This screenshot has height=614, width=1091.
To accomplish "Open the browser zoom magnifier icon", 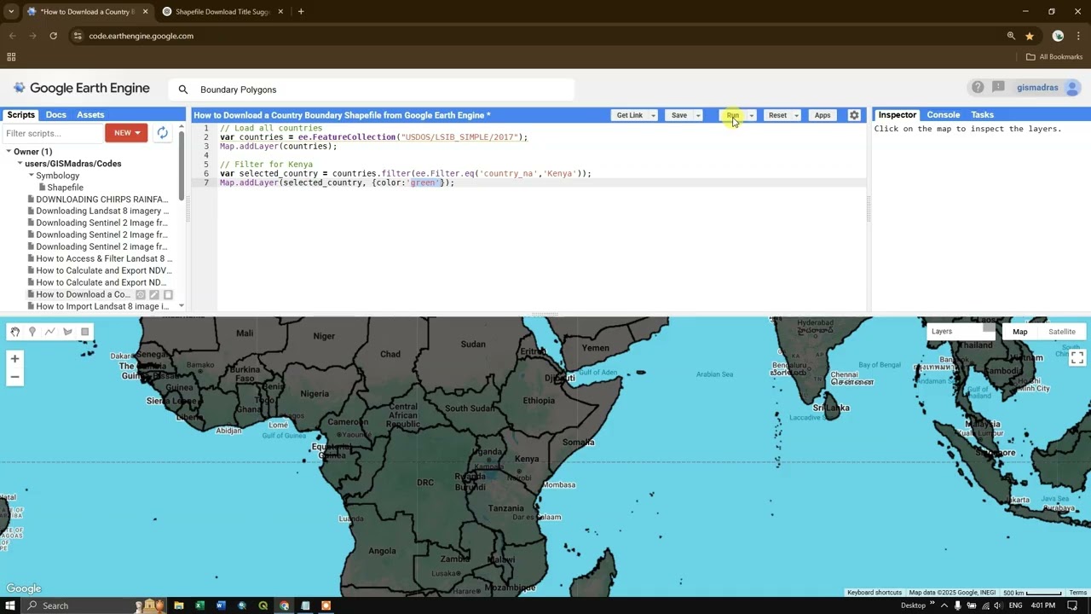I will point(1011,36).
